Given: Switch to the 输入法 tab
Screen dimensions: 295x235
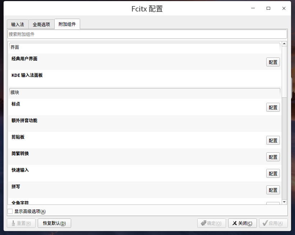Looking at the screenshot, I should coord(17,24).
